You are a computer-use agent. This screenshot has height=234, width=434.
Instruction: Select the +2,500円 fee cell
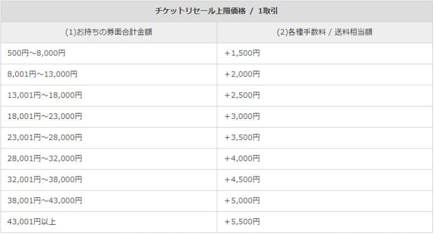coord(242,96)
